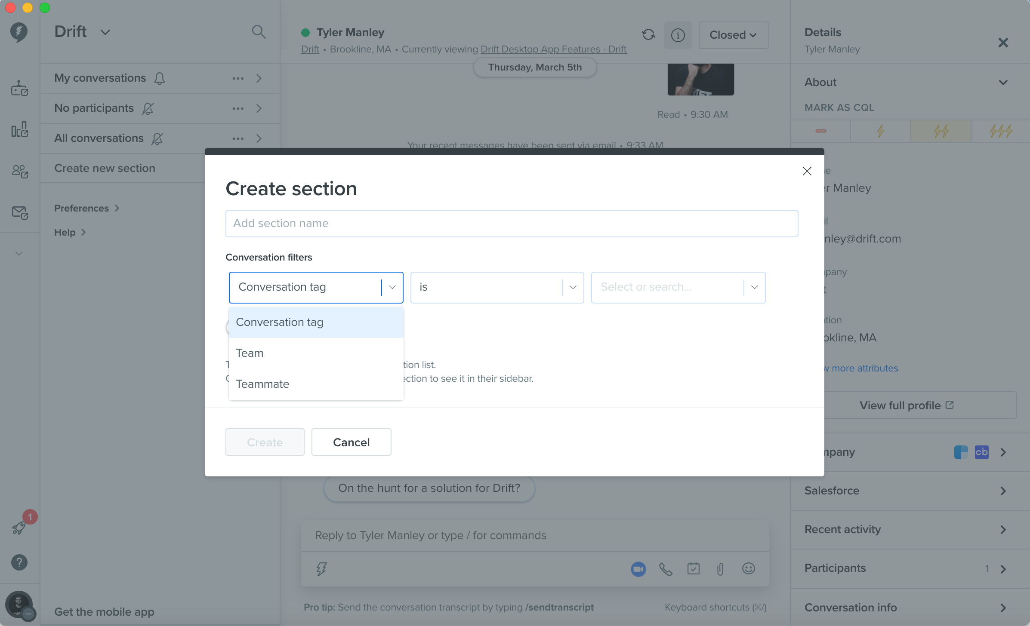Toggle the info details icon
The width and height of the screenshot is (1030, 626).
click(x=678, y=35)
